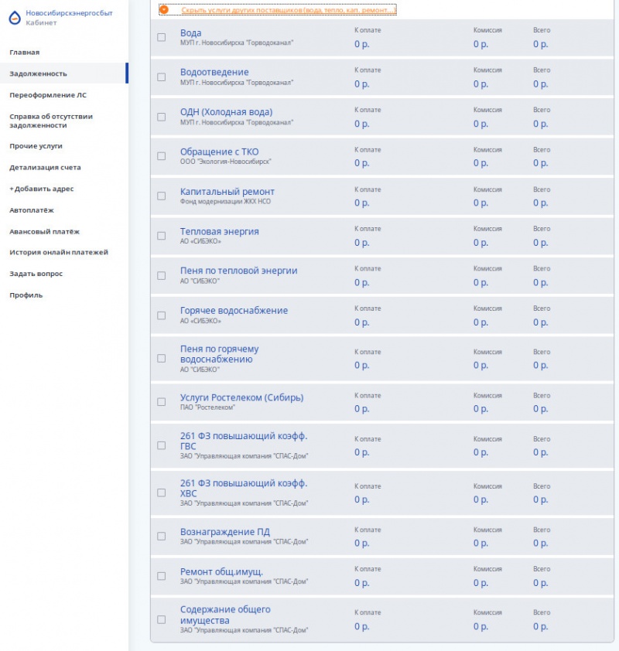Open История онлайн платежей page
619x651 pixels.
(x=59, y=252)
